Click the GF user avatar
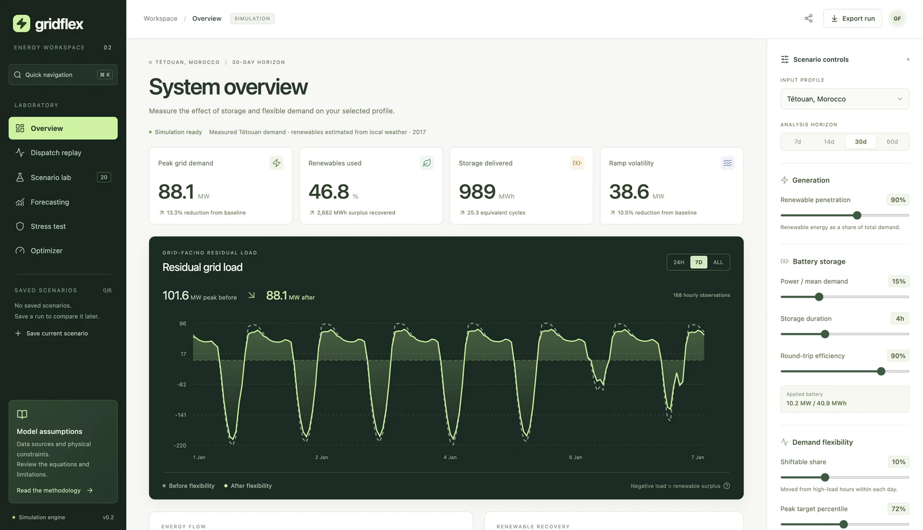The width and height of the screenshot is (923, 530). coord(897,18)
